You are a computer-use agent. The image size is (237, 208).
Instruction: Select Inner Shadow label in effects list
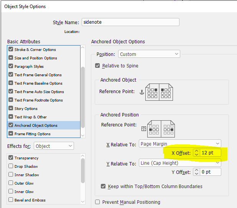(x=27, y=175)
